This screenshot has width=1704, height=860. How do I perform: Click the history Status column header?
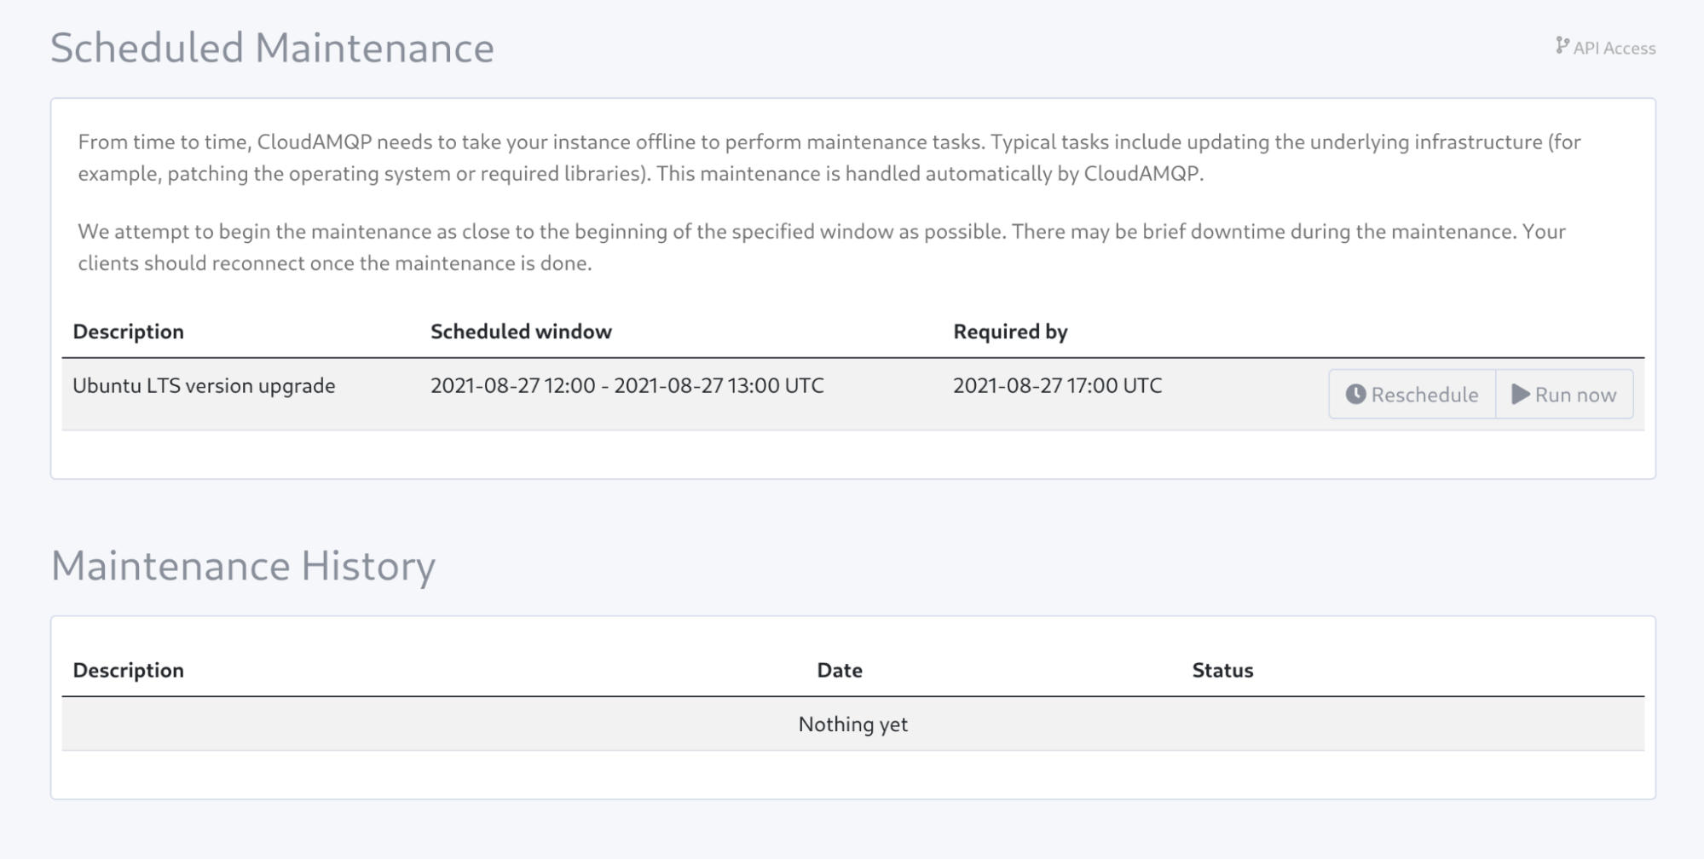click(x=1222, y=670)
